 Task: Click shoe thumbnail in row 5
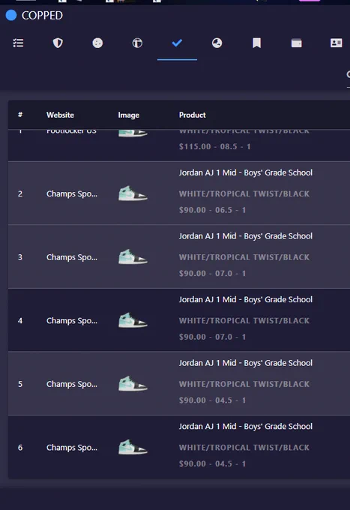pos(133,383)
